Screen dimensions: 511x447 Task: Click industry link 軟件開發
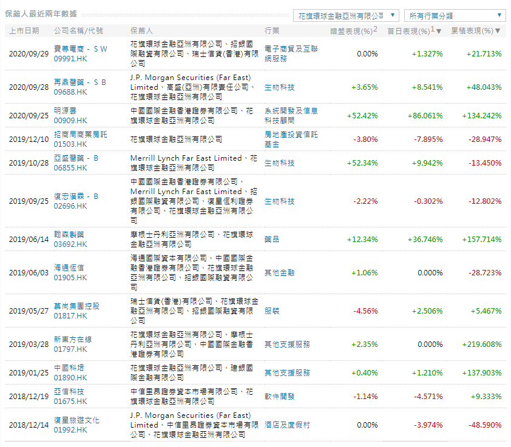(x=279, y=397)
